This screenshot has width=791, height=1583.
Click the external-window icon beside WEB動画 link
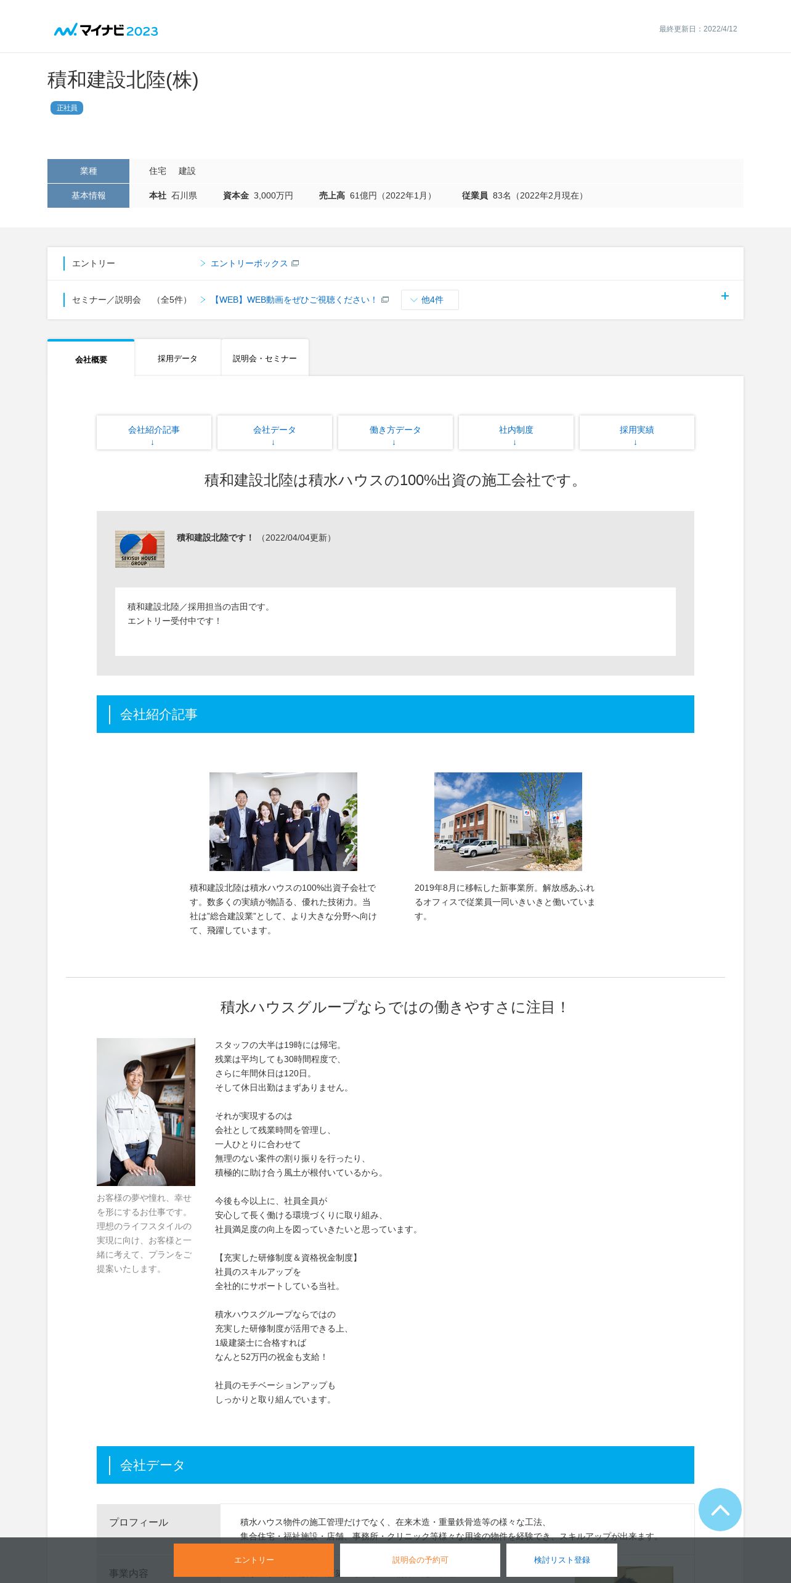pyautogui.click(x=385, y=300)
